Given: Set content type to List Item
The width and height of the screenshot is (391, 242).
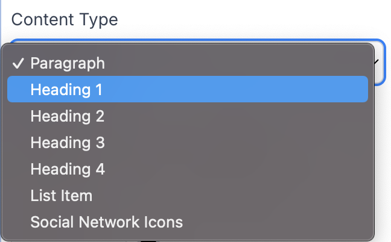Looking at the screenshot, I should (62, 196).
